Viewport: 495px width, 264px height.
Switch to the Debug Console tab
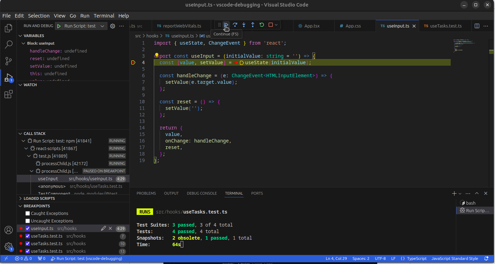pos(202,193)
